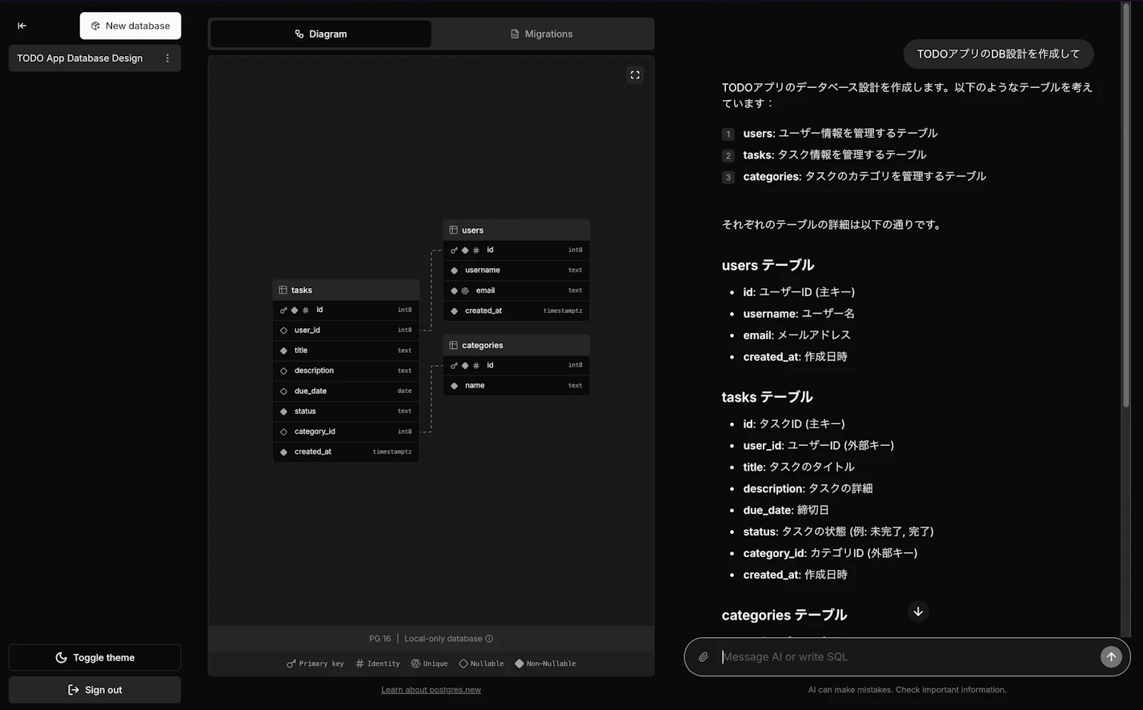View info about Local-only database
1143x710 pixels.
coord(489,638)
